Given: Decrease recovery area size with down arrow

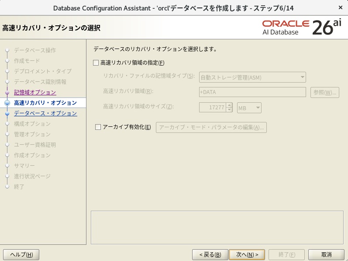Looking at the screenshot, I should [x=229, y=110].
